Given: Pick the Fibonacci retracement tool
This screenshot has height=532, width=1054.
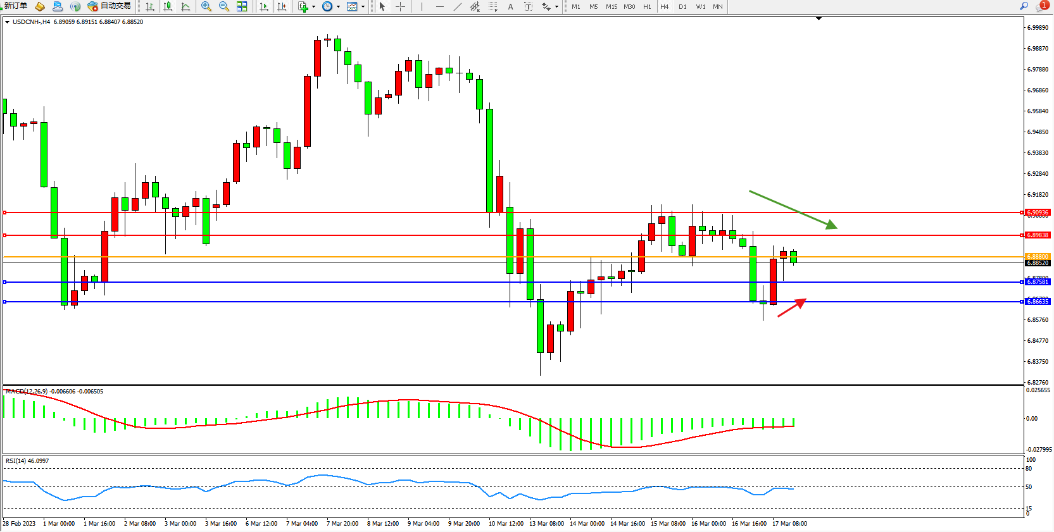Looking at the screenshot, I should point(492,6).
